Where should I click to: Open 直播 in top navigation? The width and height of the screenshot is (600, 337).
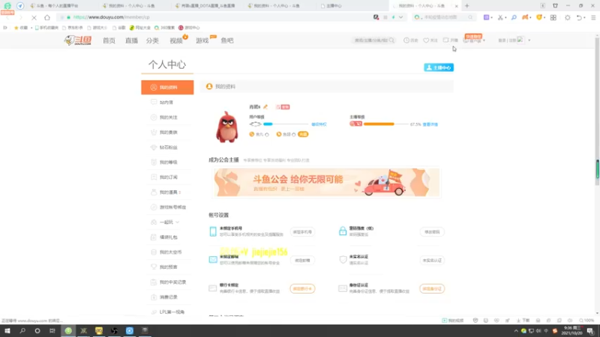(131, 40)
